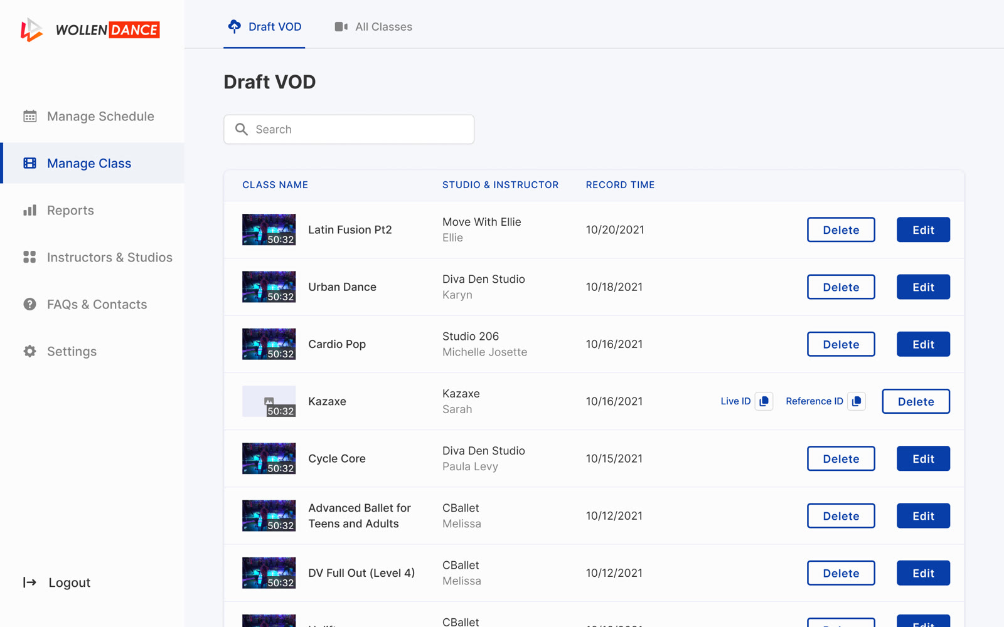Delete the Cardio Pop class
Viewport: 1004px width, 627px height.
841,344
